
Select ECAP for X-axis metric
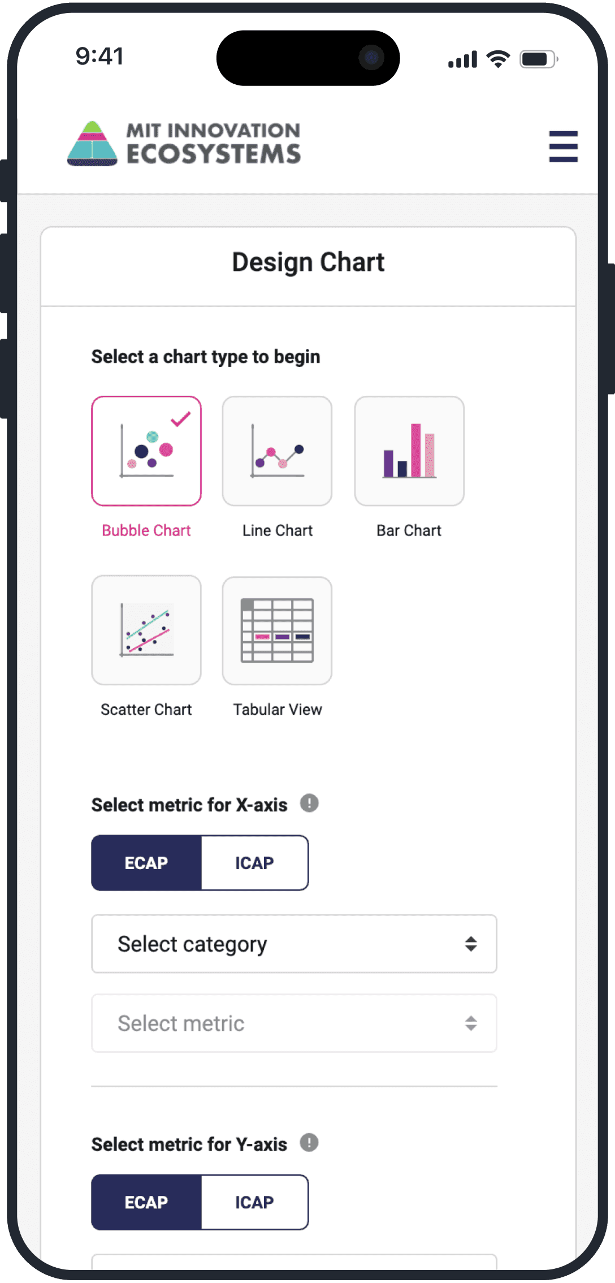[146, 863]
